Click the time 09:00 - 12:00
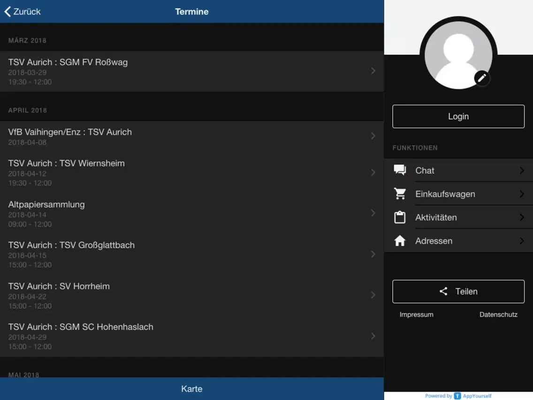 30,224
